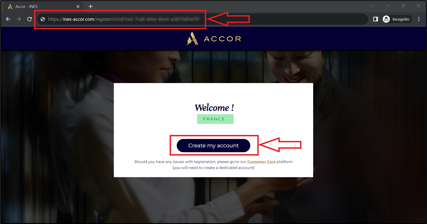This screenshot has width=427, height=224.
Task: Restore down the browser window
Action: tap(403, 6)
